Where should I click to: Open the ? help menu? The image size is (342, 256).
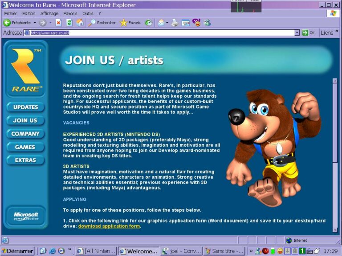tap(99, 13)
